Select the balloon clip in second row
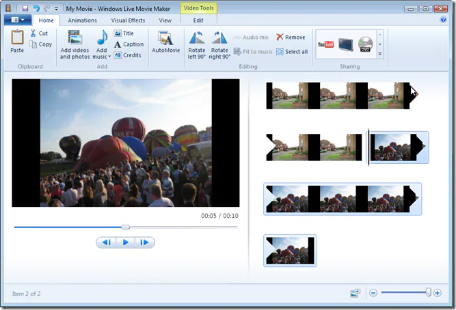 399,147
